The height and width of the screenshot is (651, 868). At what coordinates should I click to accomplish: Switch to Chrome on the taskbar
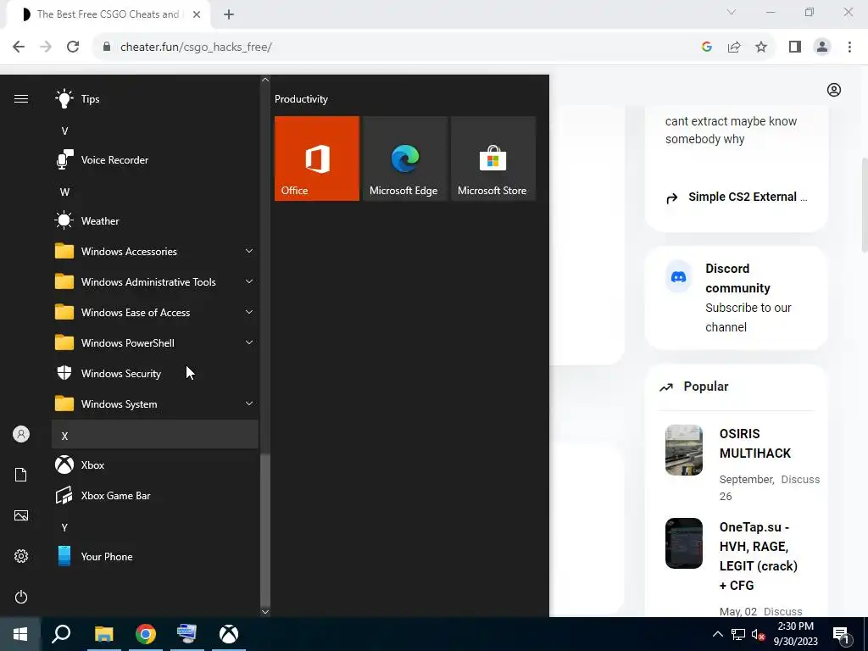point(146,634)
